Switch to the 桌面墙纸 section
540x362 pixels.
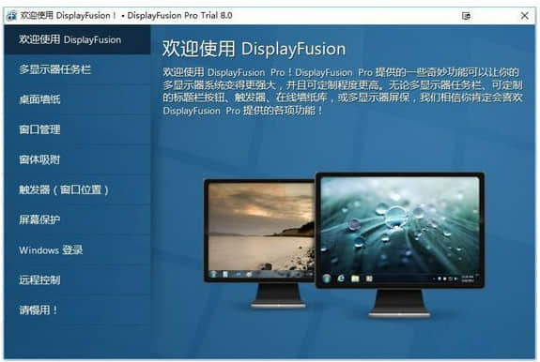click(77, 99)
